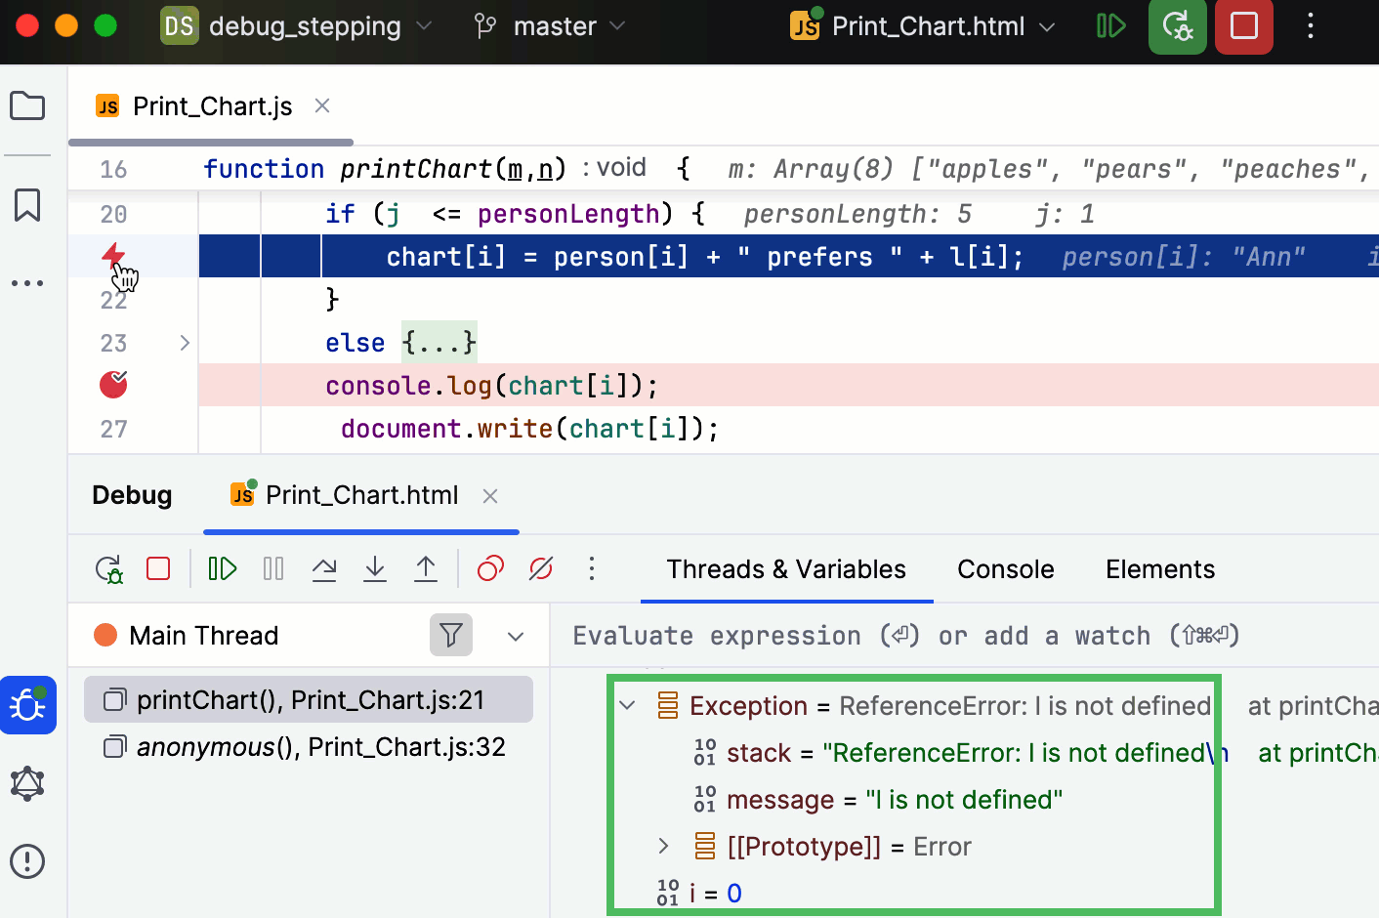Step into the function call
The image size is (1379, 918).
point(375,569)
